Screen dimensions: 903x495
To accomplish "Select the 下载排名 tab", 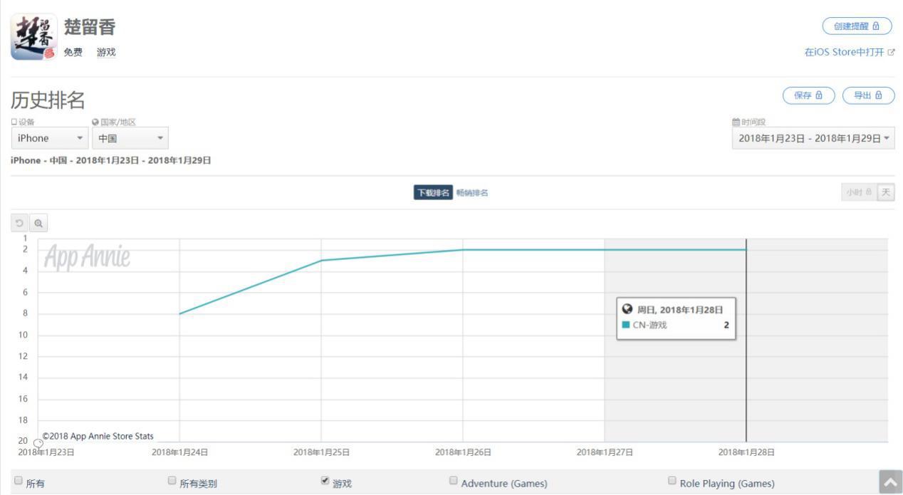I will click(x=433, y=193).
